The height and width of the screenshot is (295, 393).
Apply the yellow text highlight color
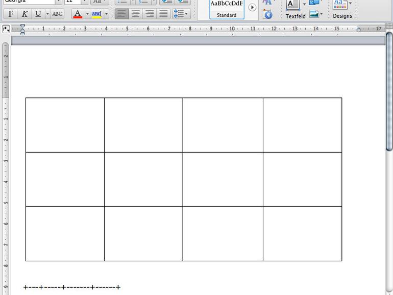click(x=97, y=14)
